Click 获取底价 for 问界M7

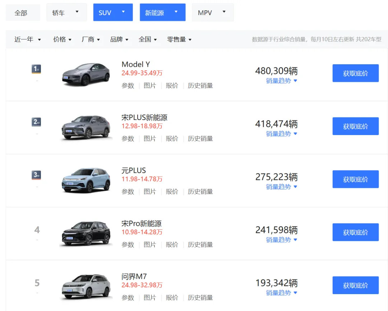pyautogui.click(x=356, y=285)
